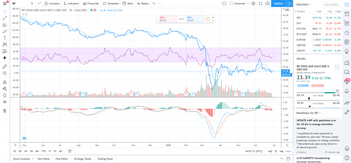The width and height of the screenshot is (351, 163).
Task: Set time range to YTD
Action: (44, 151)
